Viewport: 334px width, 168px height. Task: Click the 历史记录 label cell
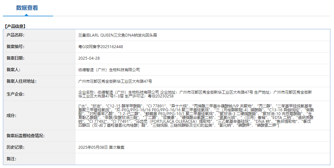pos(39,147)
